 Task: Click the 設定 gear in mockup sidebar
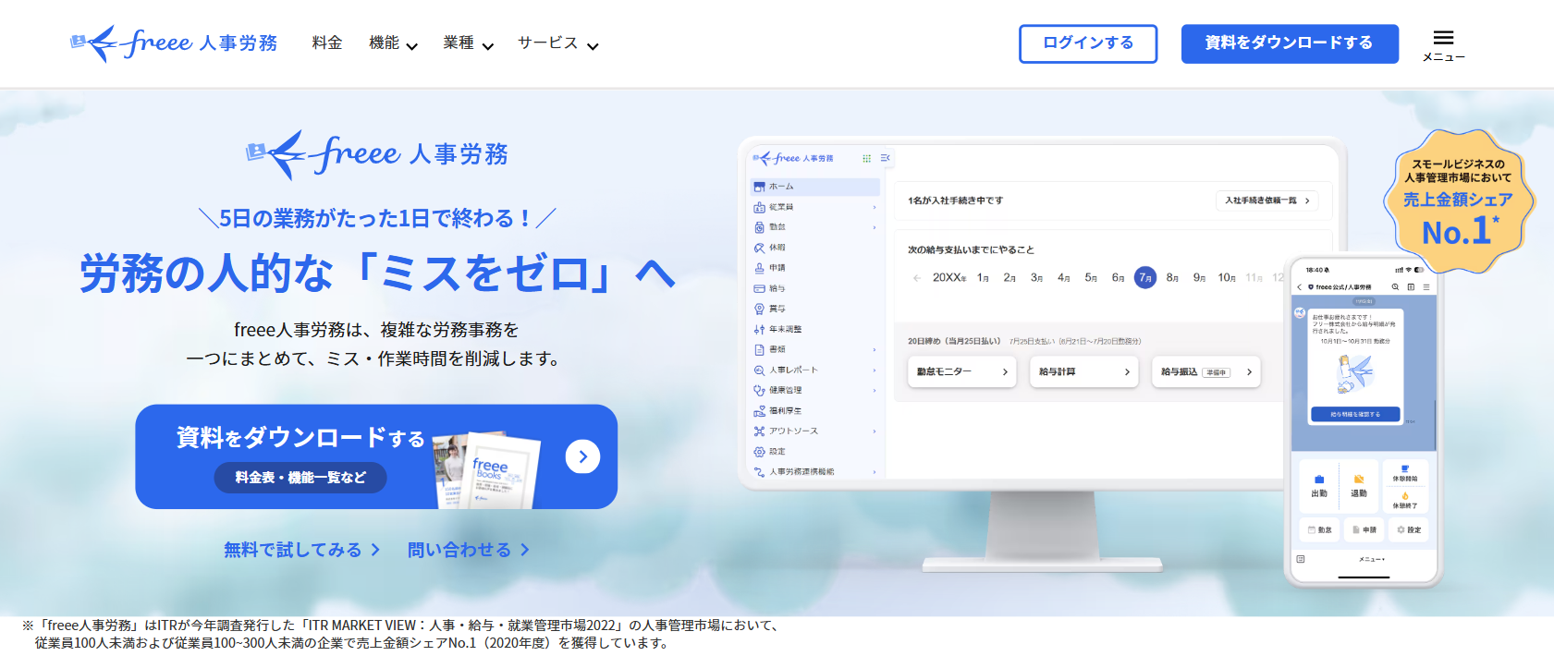[x=760, y=452]
